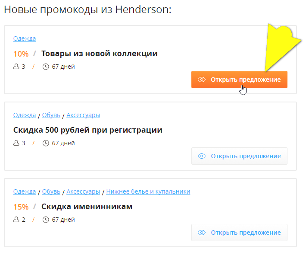Viewport: 306px width, 255px height.
Task: Open Аксессуары link in birthday discount card
Action: pos(83,191)
